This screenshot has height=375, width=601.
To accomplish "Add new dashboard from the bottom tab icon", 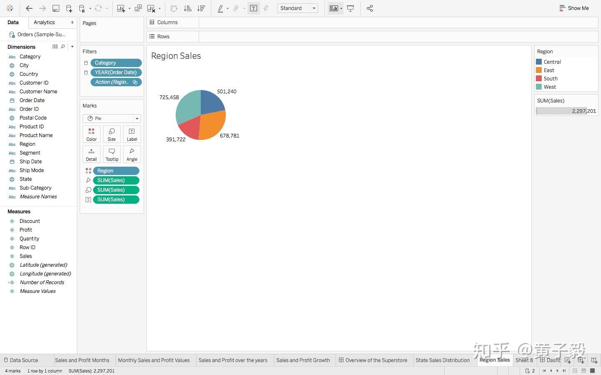I will pyautogui.click(x=581, y=360).
